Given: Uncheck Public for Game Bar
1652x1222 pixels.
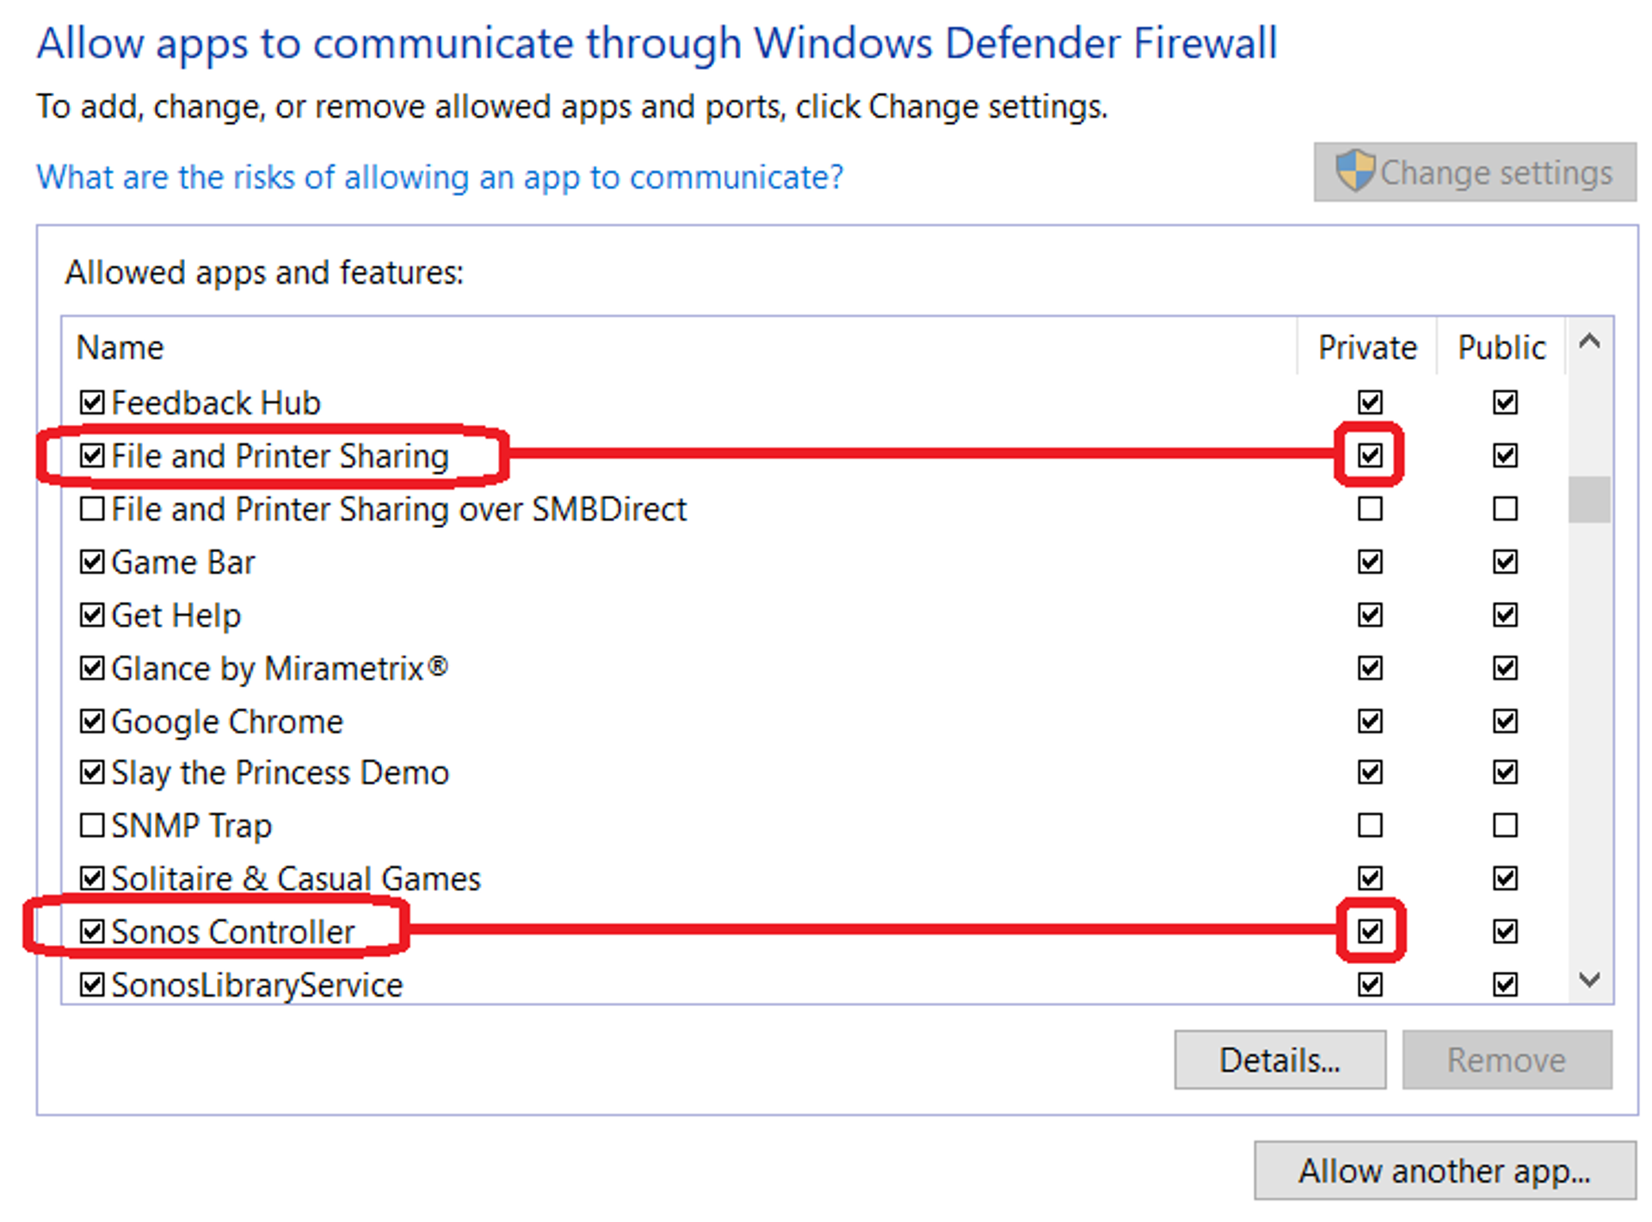Looking at the screenshot, I should (1505, 562).
